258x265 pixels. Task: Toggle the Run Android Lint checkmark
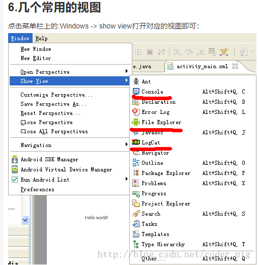pyautogui.click(x=15, y=180)
